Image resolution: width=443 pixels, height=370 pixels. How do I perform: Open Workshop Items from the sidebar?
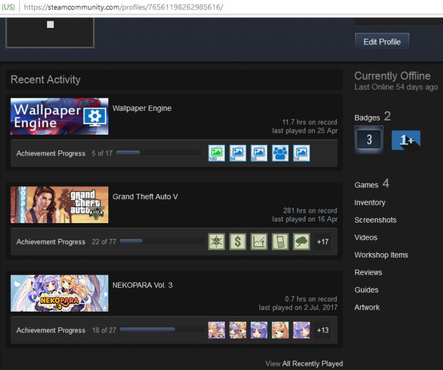pos(381,254)
